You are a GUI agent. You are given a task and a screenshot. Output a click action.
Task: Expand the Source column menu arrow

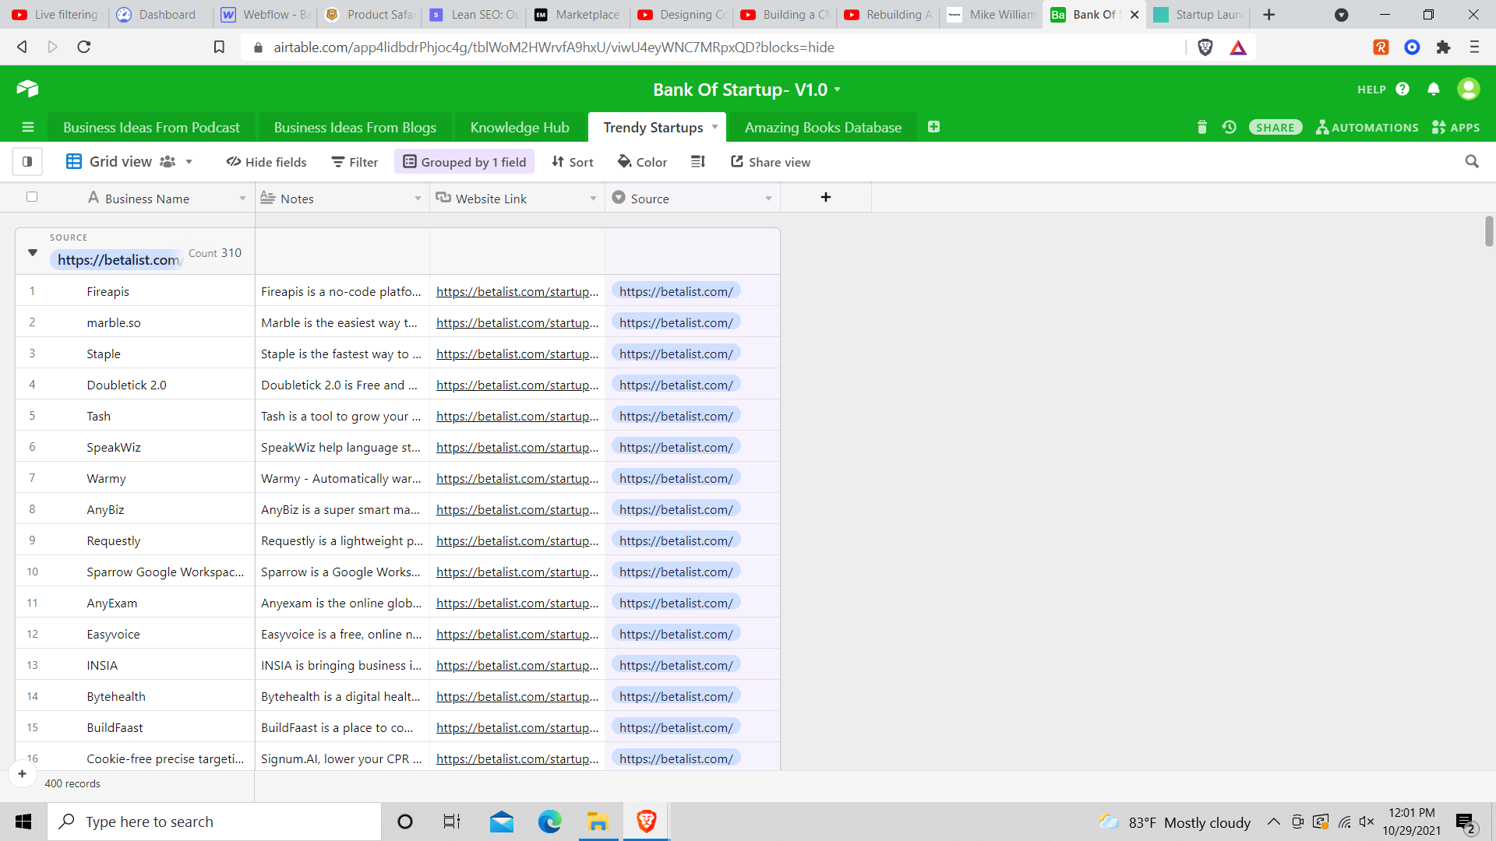(768, 199)
